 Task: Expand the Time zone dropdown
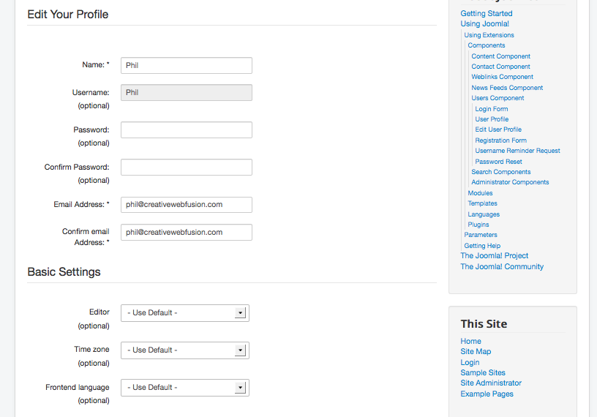[x=185, y=350]
